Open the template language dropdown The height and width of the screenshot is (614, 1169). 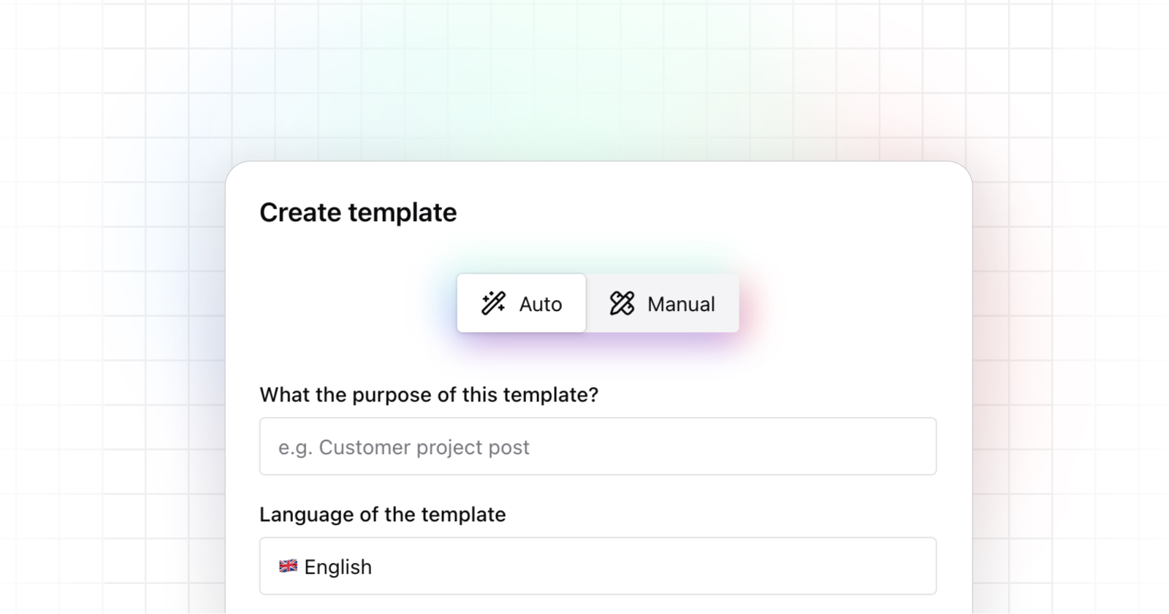point(598,566)
